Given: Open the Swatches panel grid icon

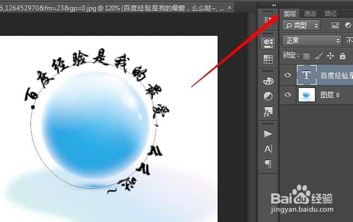Looking at the screenshot, I should point(268,59).
